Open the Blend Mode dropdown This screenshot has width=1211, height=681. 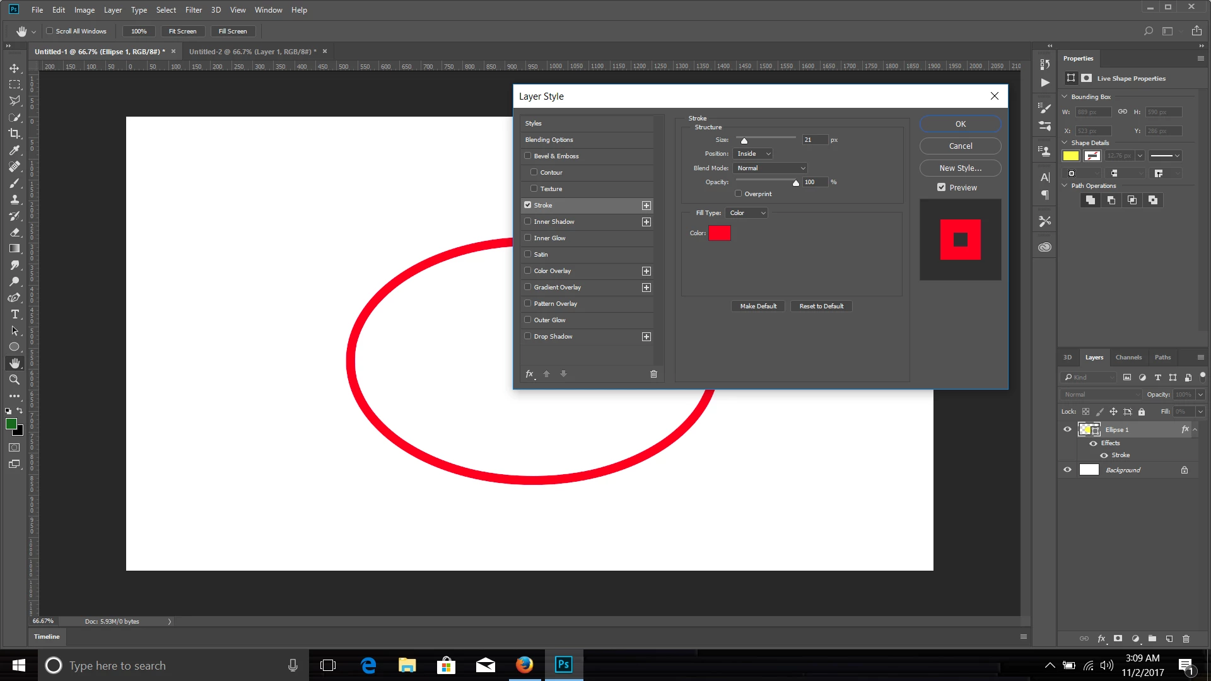(x=771, y=168)
